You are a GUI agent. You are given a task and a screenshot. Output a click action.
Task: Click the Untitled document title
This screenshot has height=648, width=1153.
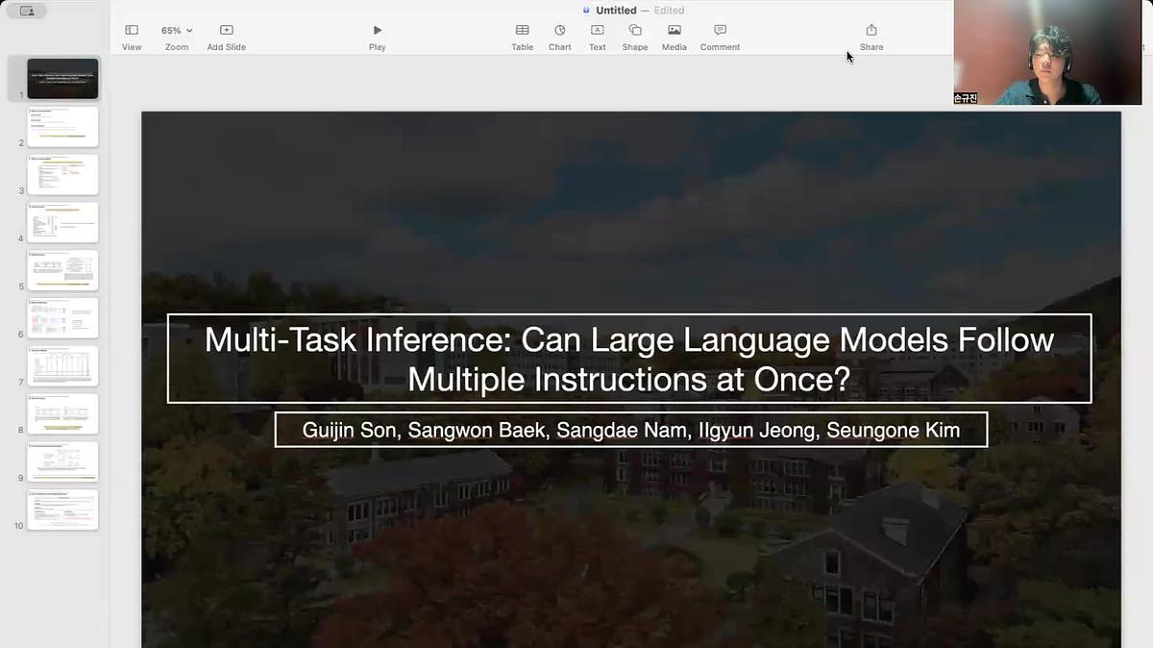(616, 11)
